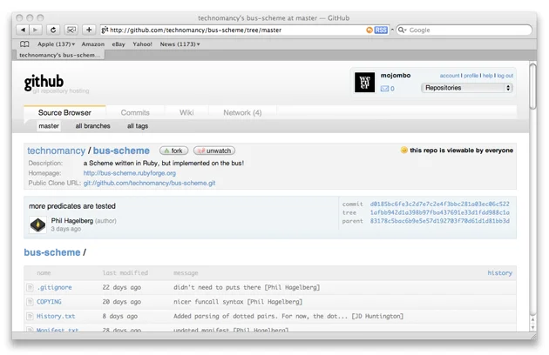
Task: Click the .gitignore file icon
Action: point(30,287)
